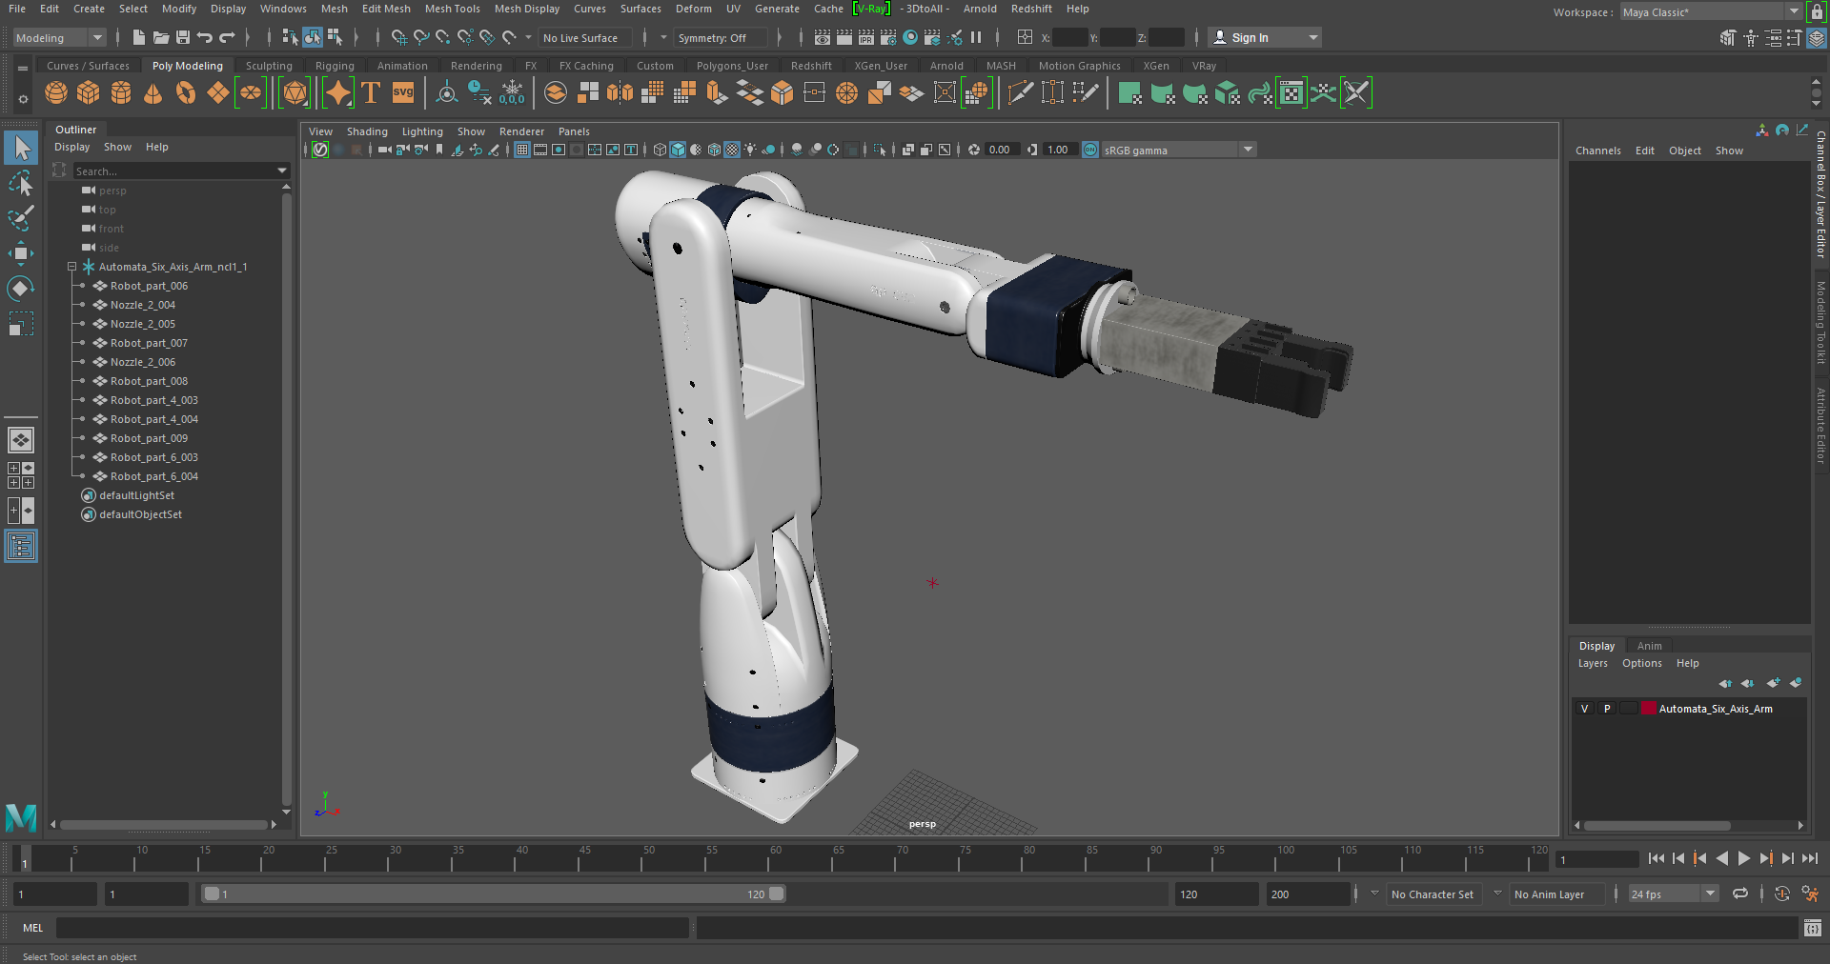Collapse the Automata_Six_Axis_Arm_ncl1_1 group
The image size is (1830, 964).
pyautogui.click(x=71, y=267)
